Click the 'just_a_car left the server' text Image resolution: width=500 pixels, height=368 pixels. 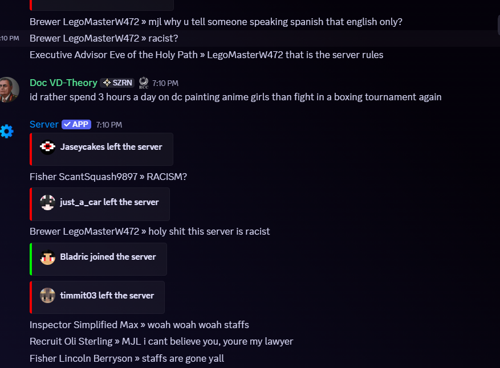pyautogui.click(x=109, y=202)
